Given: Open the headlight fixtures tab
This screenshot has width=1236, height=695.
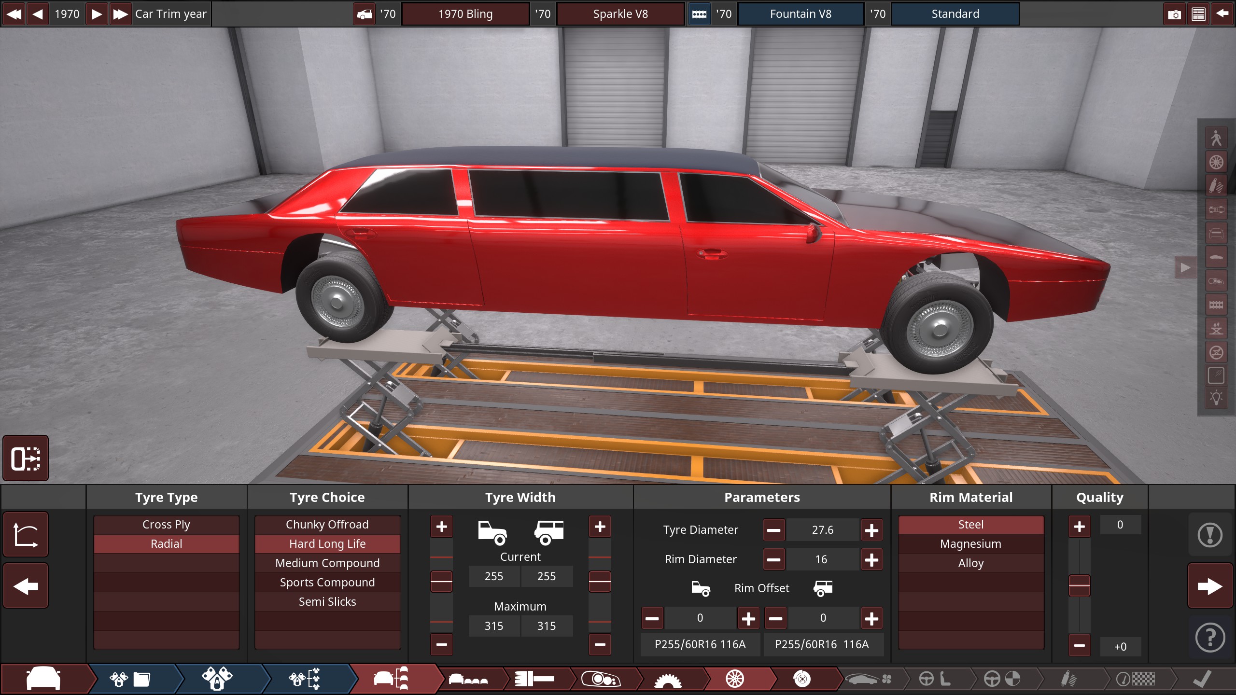Looking at the screenshot, I should pos(601,679).
